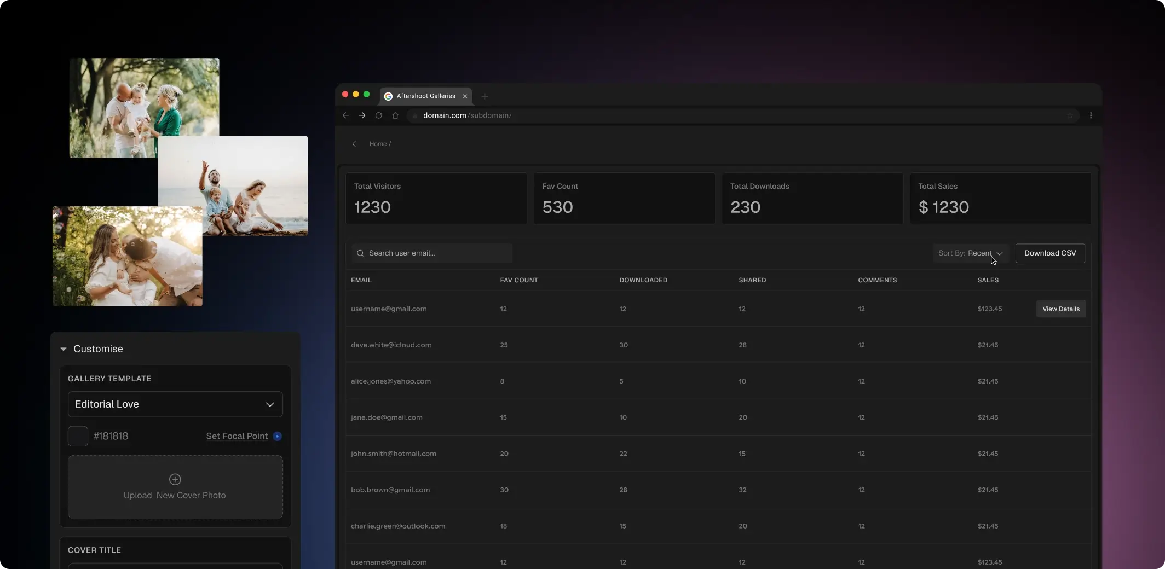This screenshot has height=569, width=1165.
Task: Open a new tab with the plus icon
Action: pos(485,96)
